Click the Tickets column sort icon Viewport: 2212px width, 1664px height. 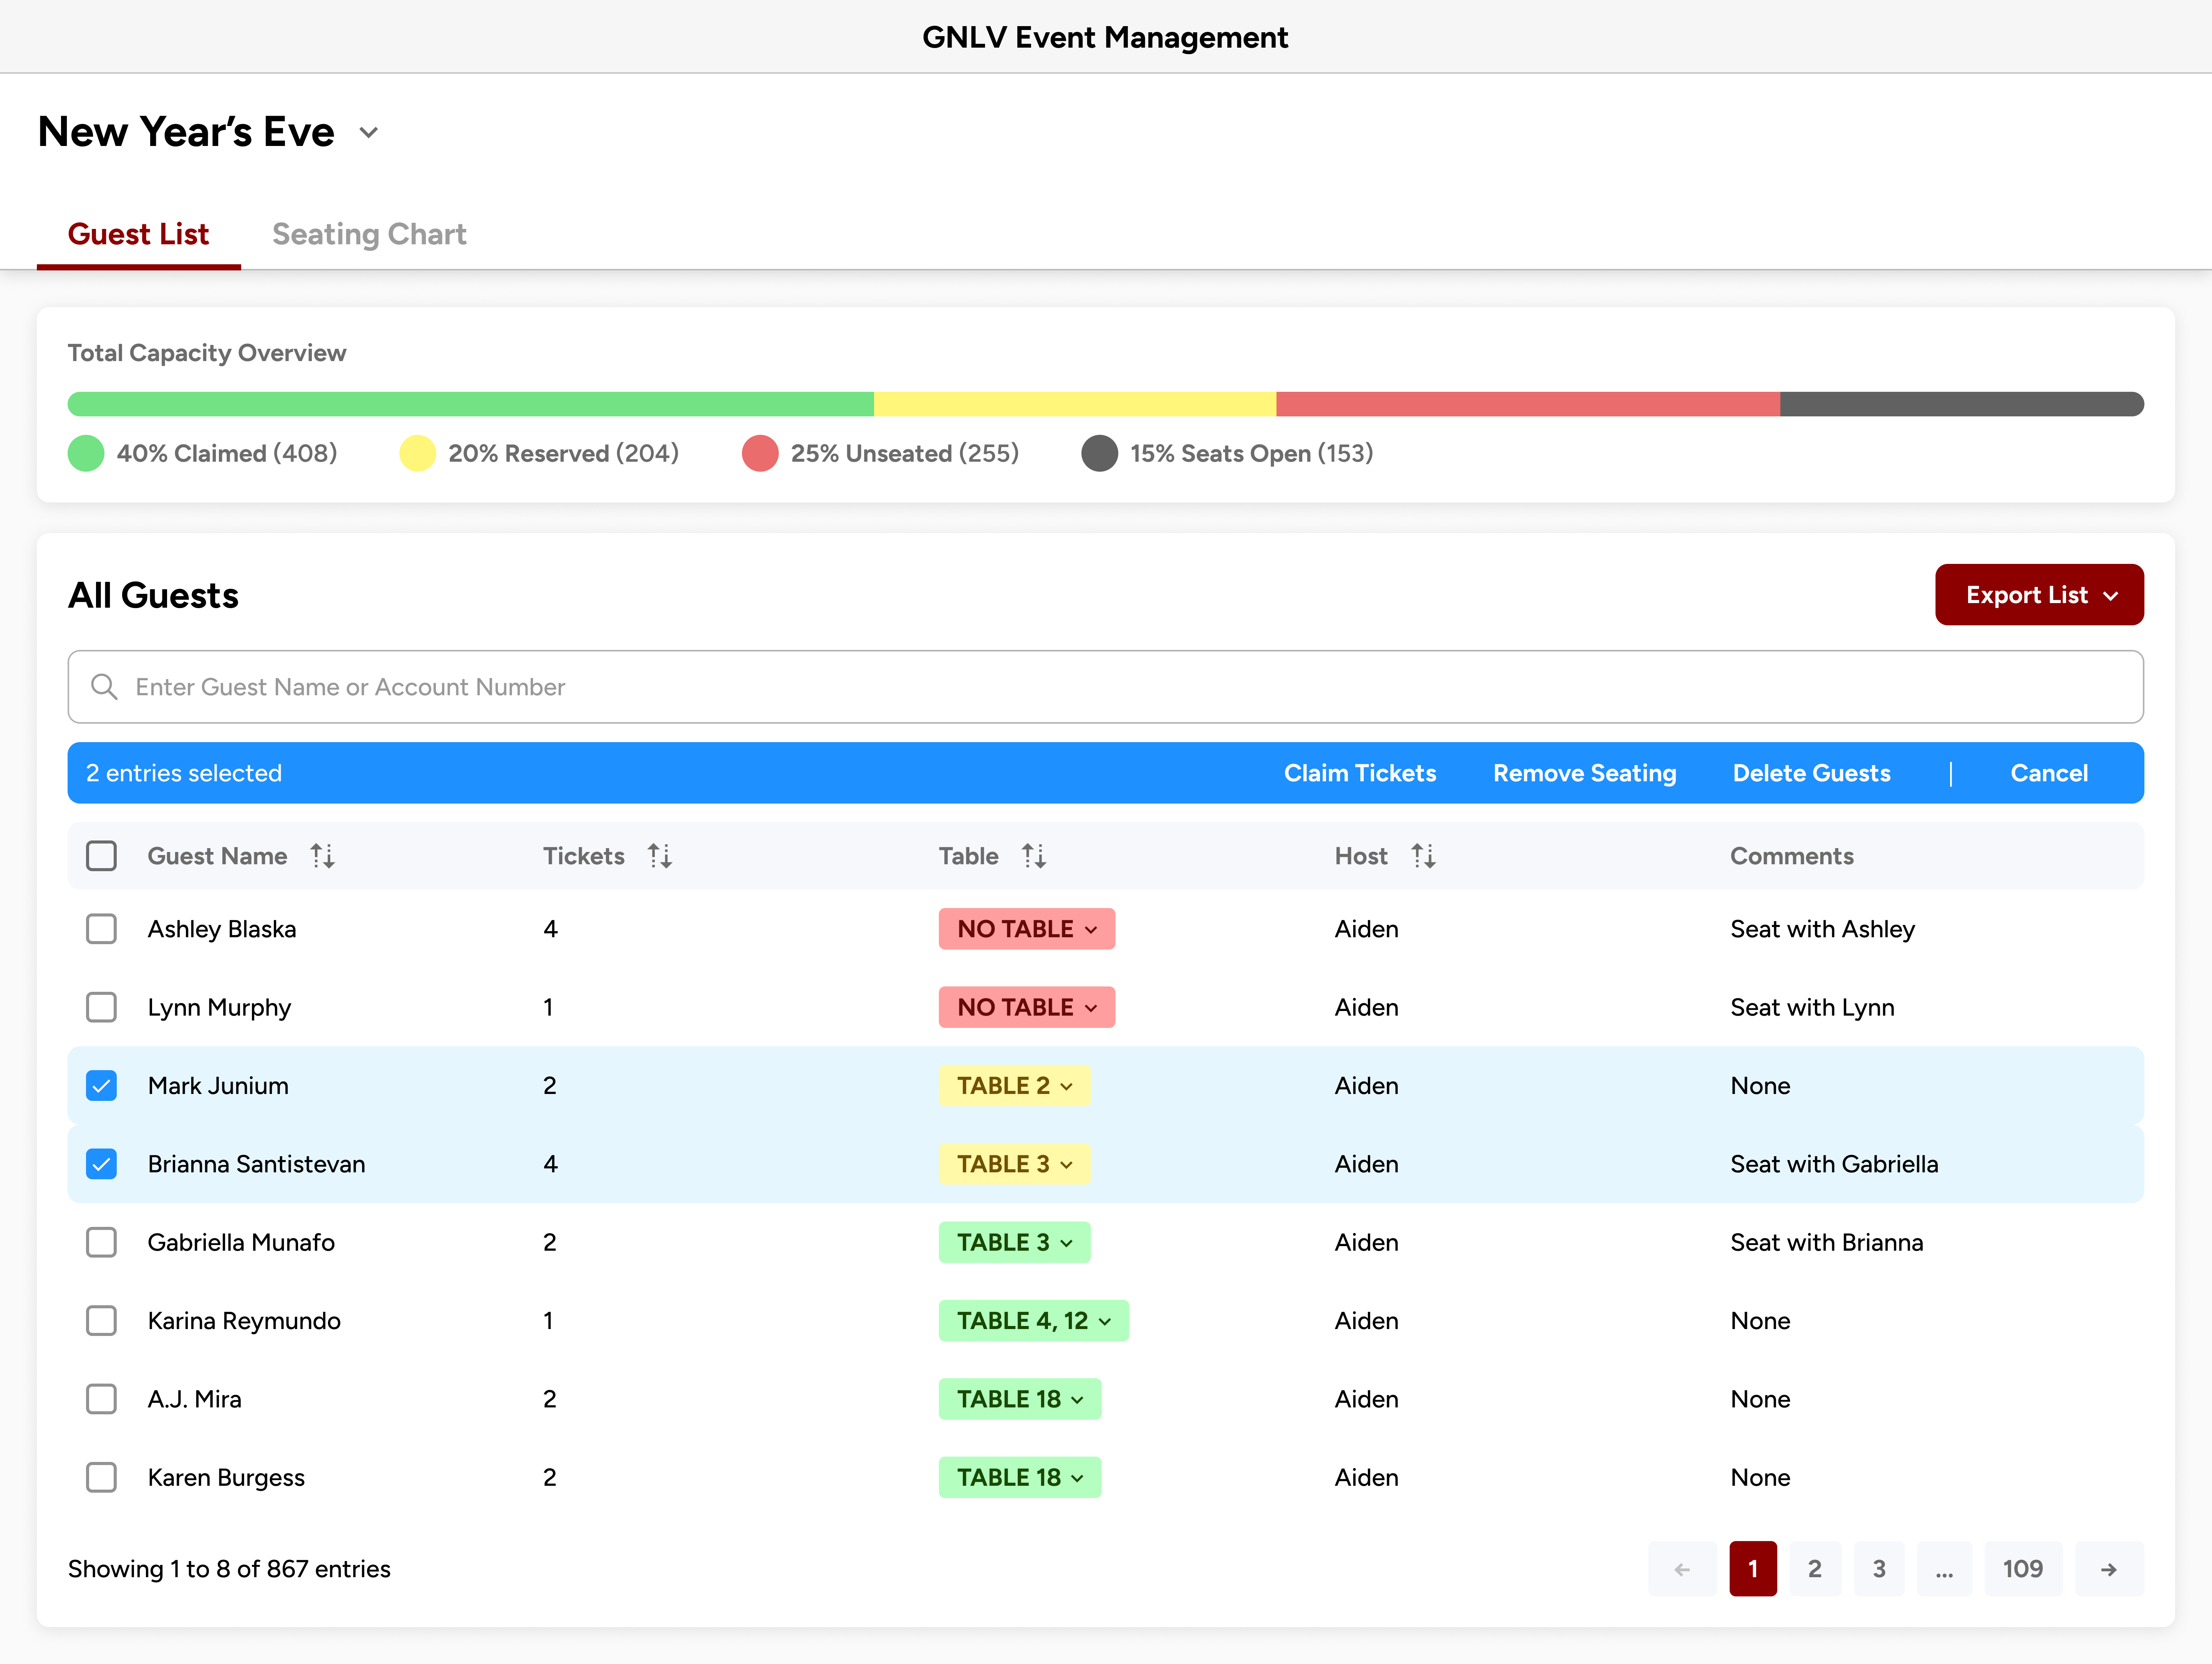[659, 856]
